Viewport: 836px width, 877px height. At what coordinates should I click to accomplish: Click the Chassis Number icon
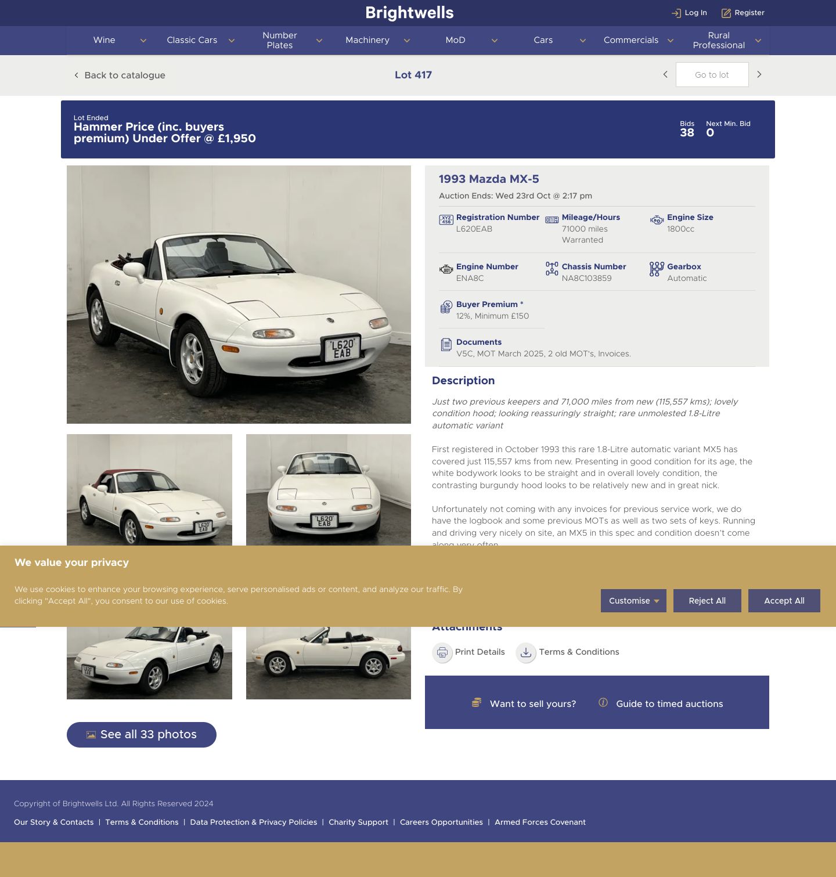[552, 269]
